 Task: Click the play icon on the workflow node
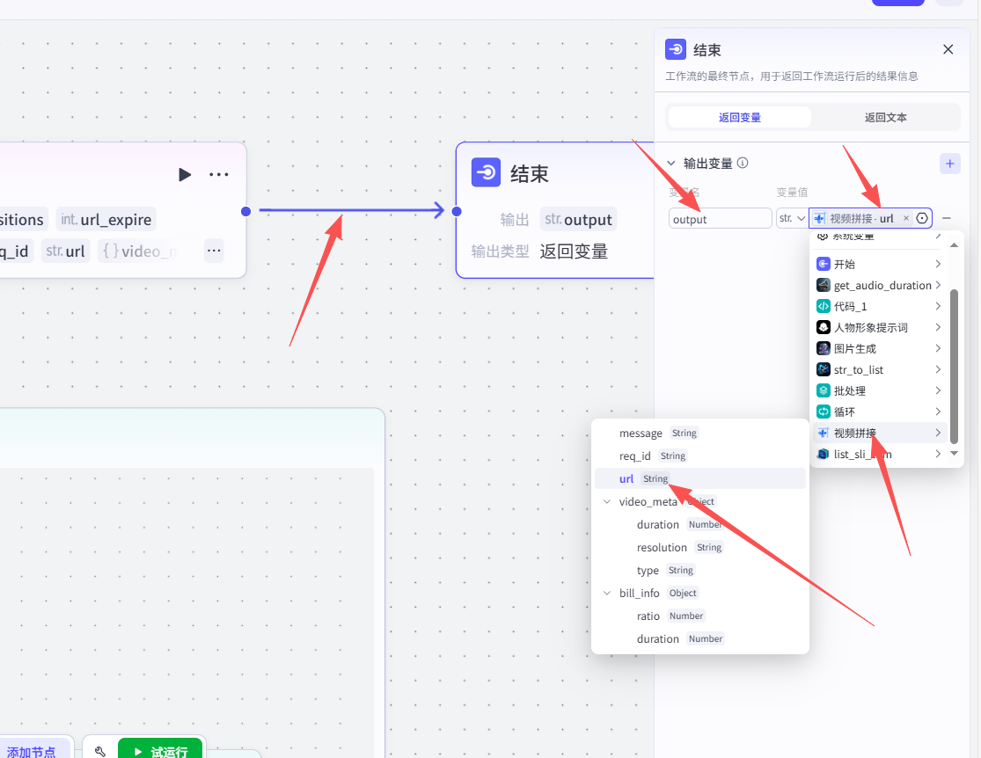coord(185,174)
